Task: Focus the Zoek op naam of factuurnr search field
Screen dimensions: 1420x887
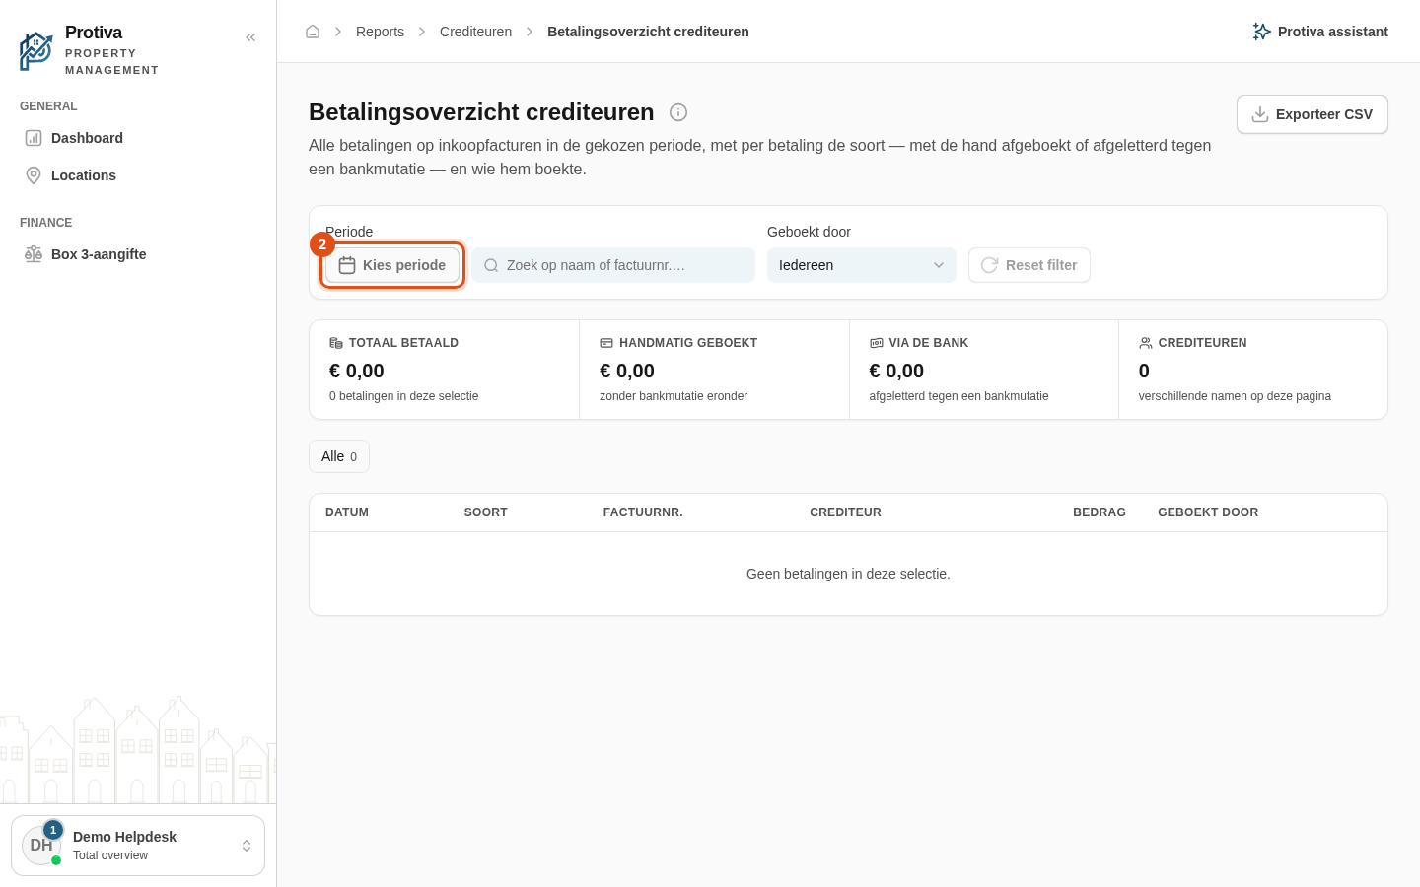Action: tap(613, 265)
